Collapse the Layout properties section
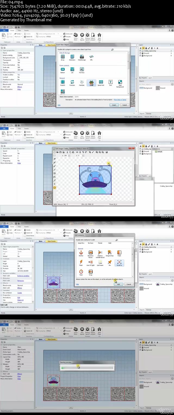The width and height of the screenshot is (174, 415). tap(1, 345)
